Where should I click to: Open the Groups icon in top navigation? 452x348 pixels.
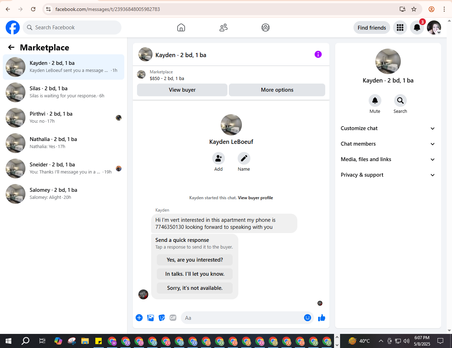(x=266, y=28)
